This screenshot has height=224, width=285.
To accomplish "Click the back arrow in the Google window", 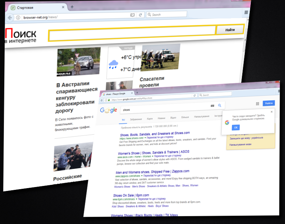I will [102, 100].
